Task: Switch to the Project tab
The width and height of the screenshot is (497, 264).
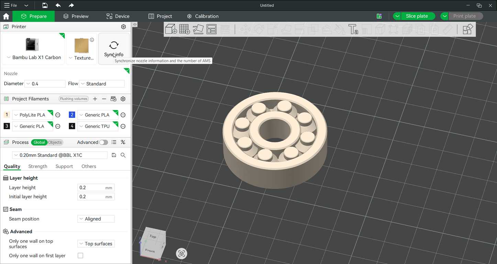Action: (x=160, y=16)
